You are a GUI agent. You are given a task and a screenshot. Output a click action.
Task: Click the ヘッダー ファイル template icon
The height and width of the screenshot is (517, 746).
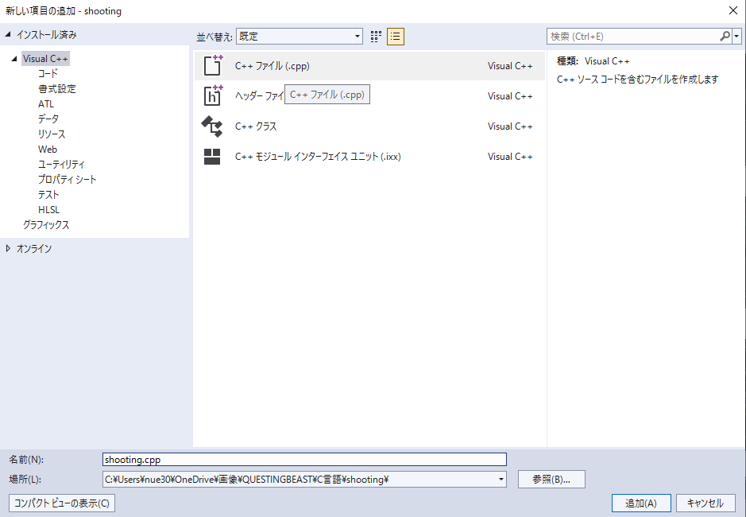pyautogui.click(x=213, y=95)
